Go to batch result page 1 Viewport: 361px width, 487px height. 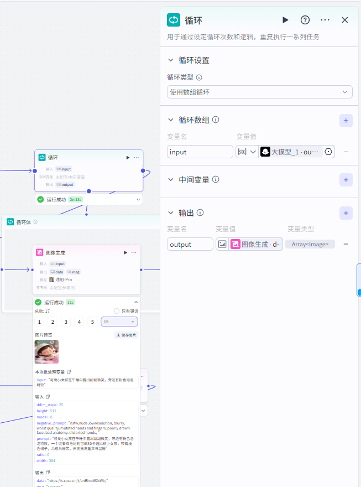[x=39, y=322]
